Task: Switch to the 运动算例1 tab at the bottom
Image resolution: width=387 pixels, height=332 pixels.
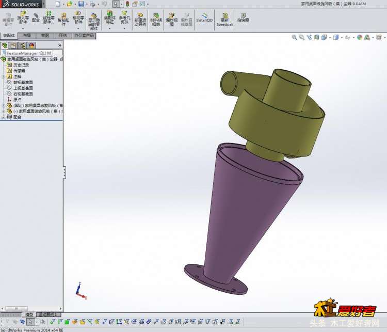Action: click(x=48, y=314)
